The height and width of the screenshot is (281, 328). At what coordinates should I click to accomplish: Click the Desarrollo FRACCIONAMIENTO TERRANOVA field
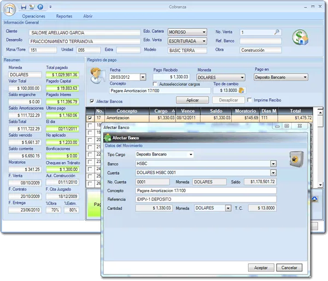coord(85,41)
